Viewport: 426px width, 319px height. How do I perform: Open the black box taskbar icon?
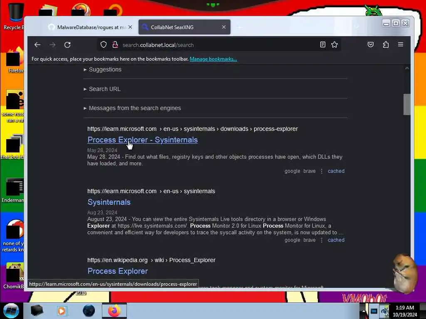(x=37, y=311)
